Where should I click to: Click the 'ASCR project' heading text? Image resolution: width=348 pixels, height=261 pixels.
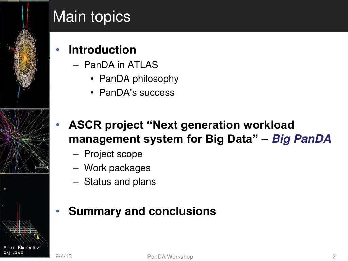point(181,132)
